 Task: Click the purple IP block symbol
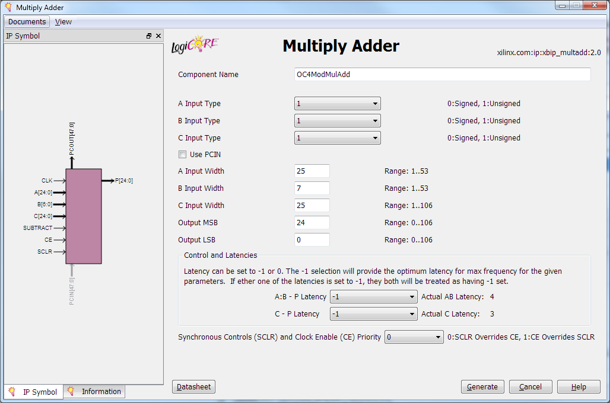84,216
